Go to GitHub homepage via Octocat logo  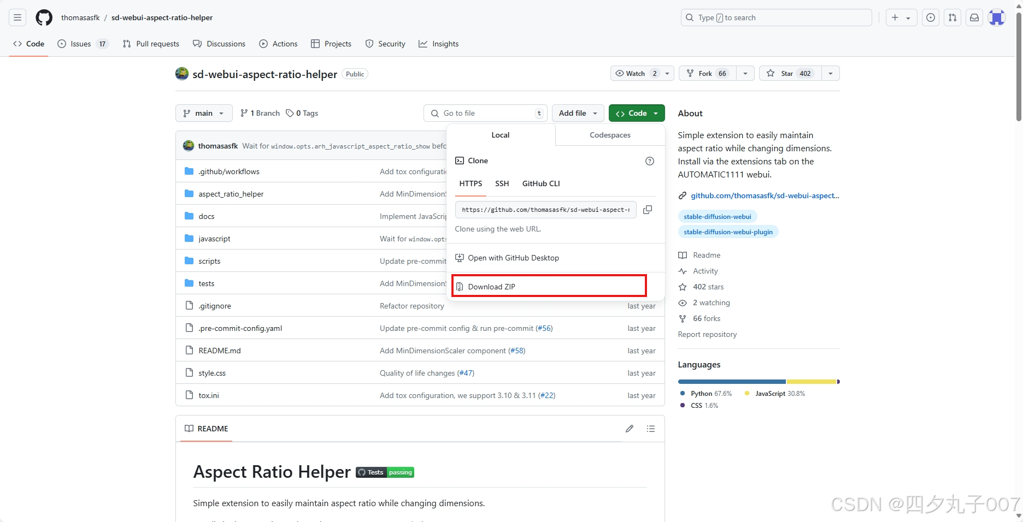pos(44,17)
